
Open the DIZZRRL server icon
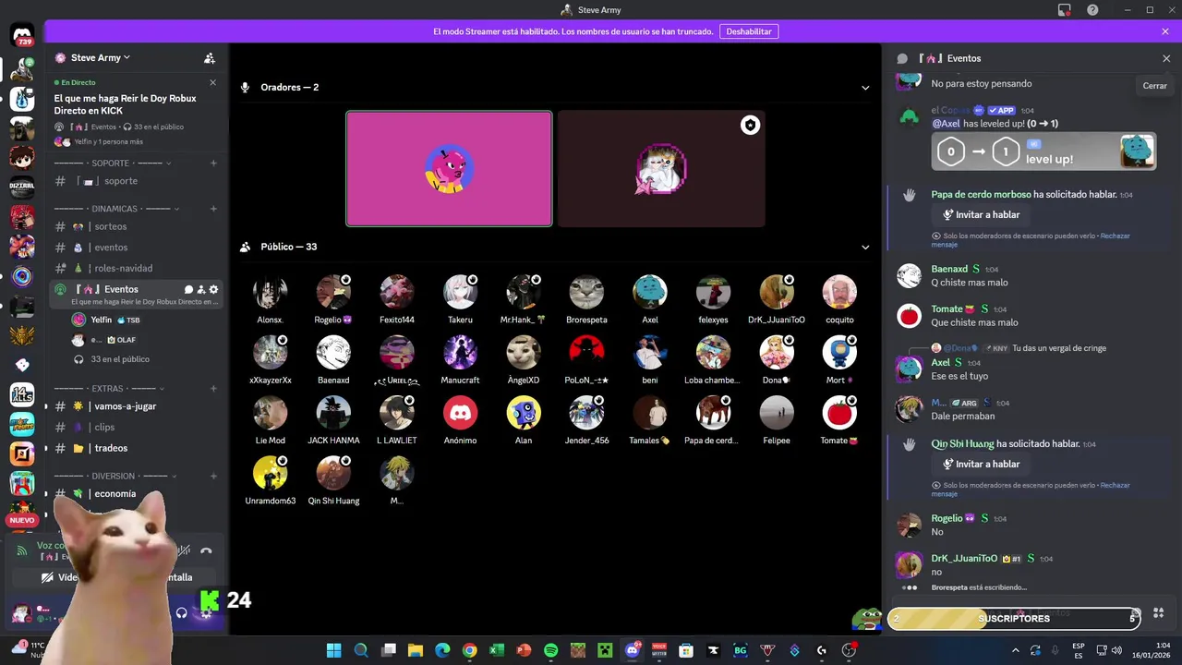coord(22,187)
